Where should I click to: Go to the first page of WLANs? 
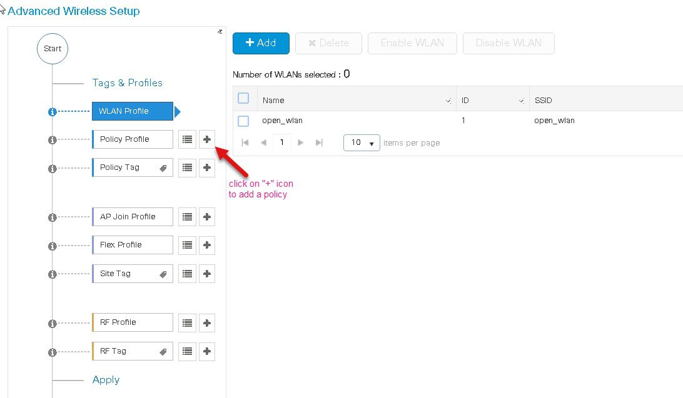point(245,142)
